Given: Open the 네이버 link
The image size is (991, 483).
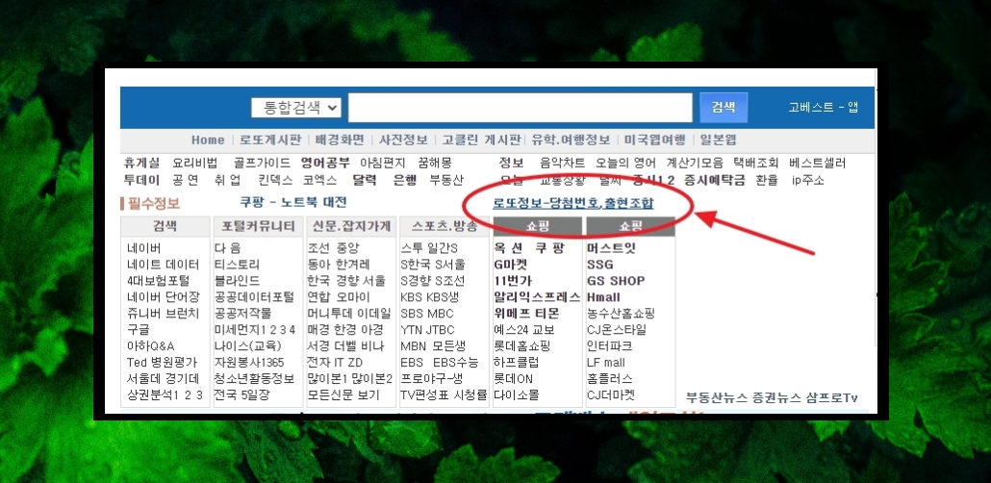Looking at the screenshot, I should coord(144,248).
